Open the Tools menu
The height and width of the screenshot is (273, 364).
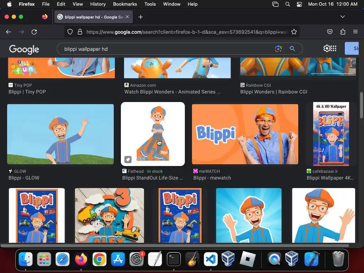click(150, 4)
